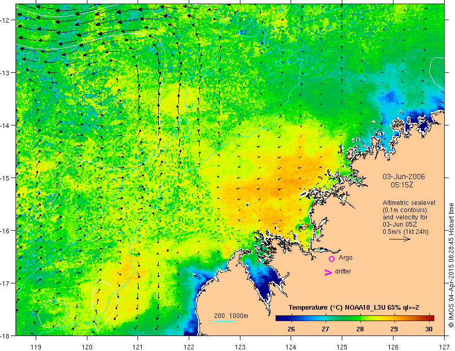This screenshot has height=351, width=455.
Task: Click the 'and velocity for' legend line
Action: click(x=405, y=217)
